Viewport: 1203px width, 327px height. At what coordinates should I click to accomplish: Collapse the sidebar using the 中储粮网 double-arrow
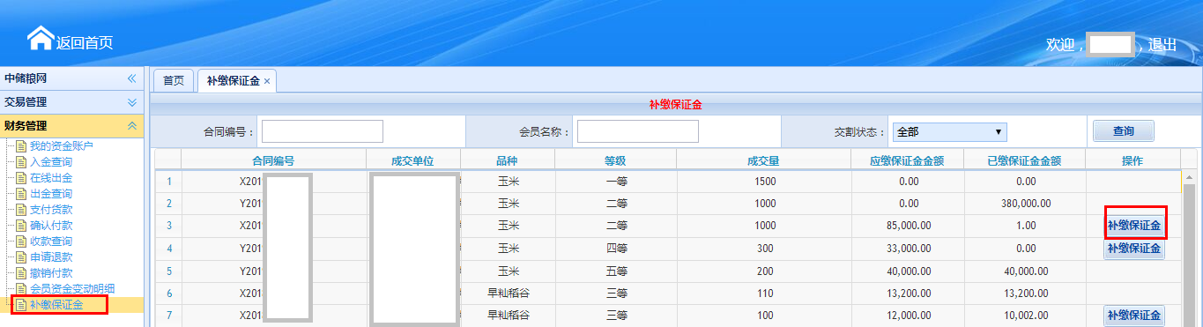pyautogui.click(x=132, y=78)
